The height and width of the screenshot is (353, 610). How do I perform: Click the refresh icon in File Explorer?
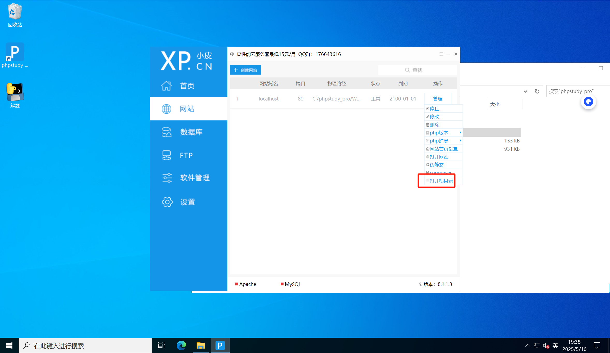[537, 91]
